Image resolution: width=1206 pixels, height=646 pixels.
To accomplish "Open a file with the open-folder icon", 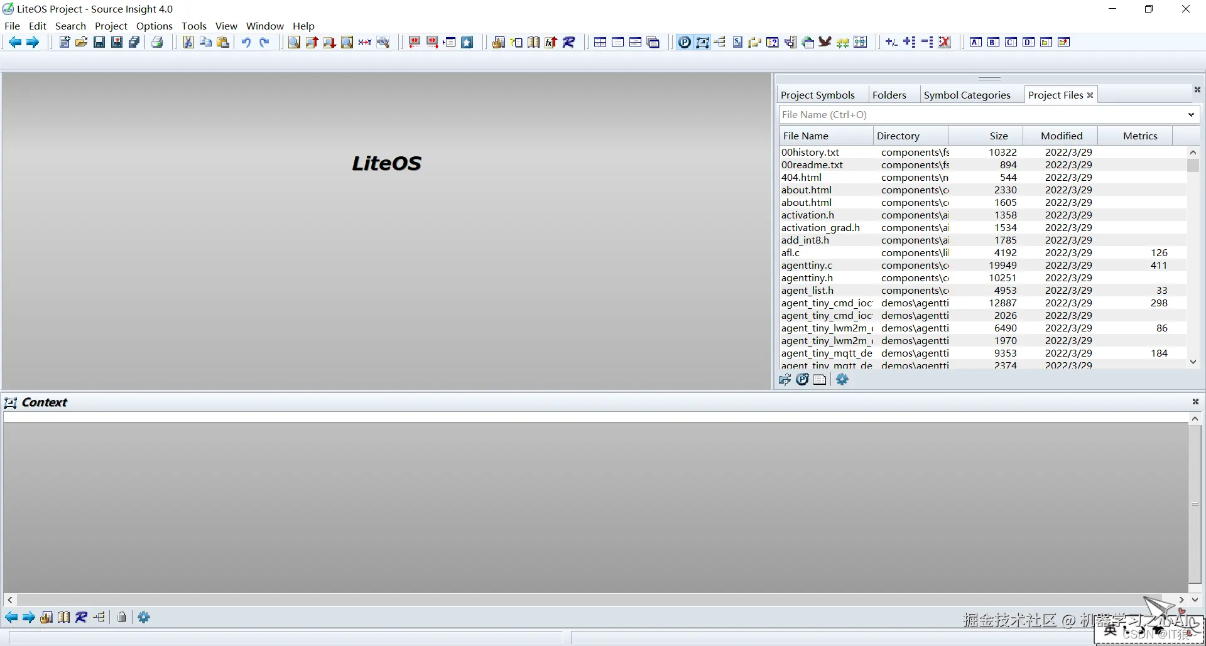I will coord(82,42).
